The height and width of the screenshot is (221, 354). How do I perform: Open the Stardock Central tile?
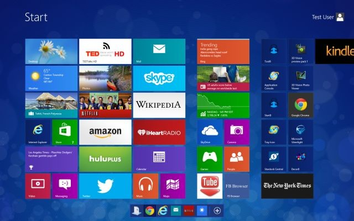pos(274,159)
